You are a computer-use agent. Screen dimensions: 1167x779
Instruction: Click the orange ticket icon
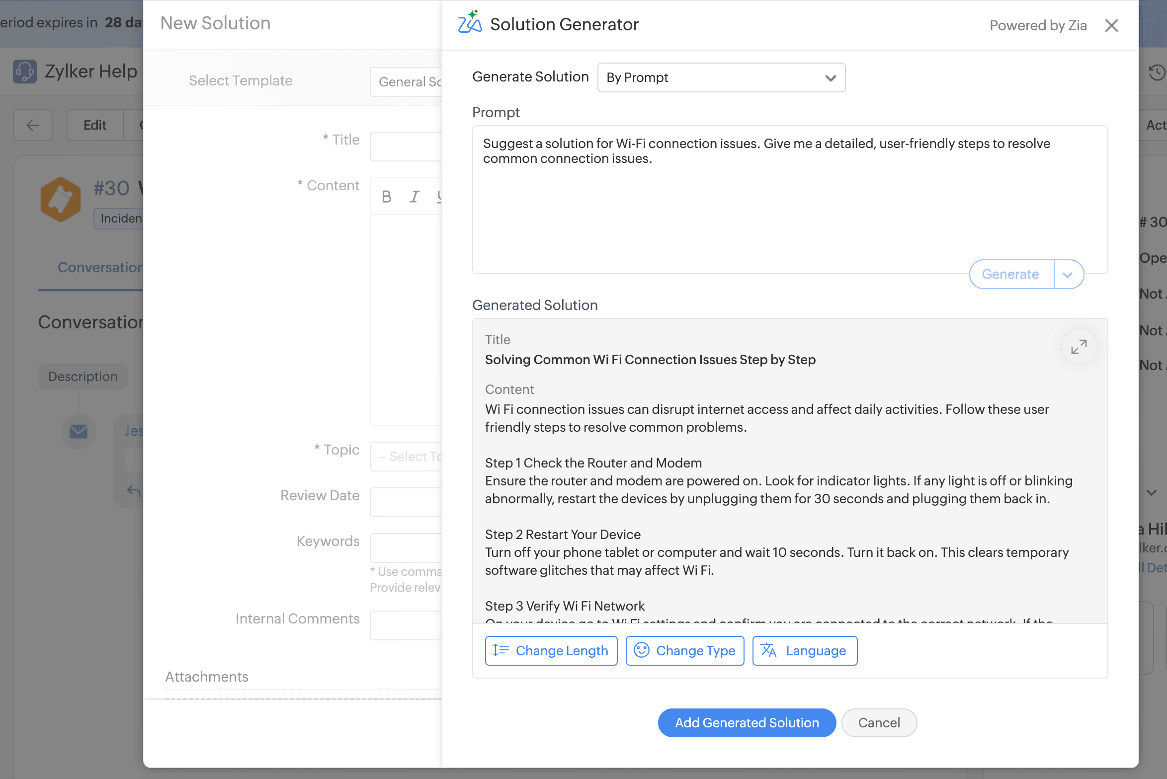pyautogui.click(x=61, y=199)
